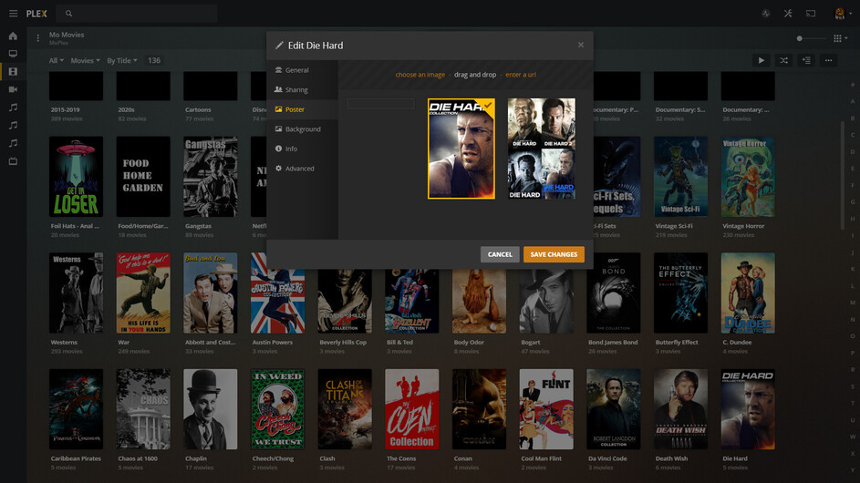The image size is (860, 483).
Task: Open the video camera library icon
Action: (13, 89)
